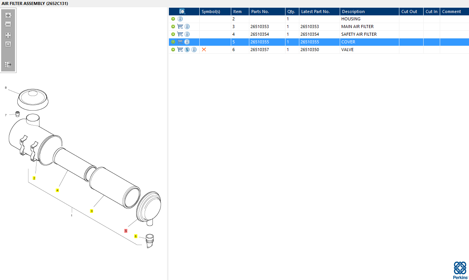This screenshot has width=469, height=280.
Task: Click the Comment column header
Action: pos(454,12)
